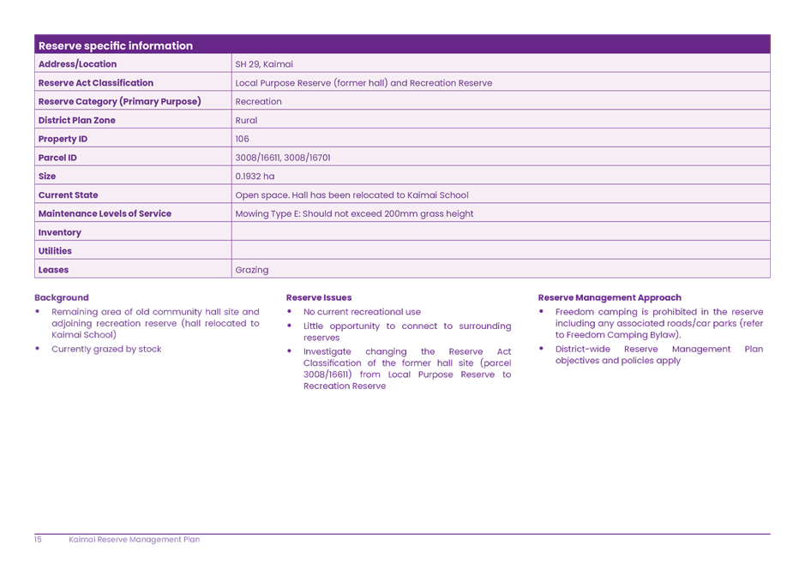
Task: Select 'Reserve Category (Primary Purpose)' label
Action: (x=119, y=101)
